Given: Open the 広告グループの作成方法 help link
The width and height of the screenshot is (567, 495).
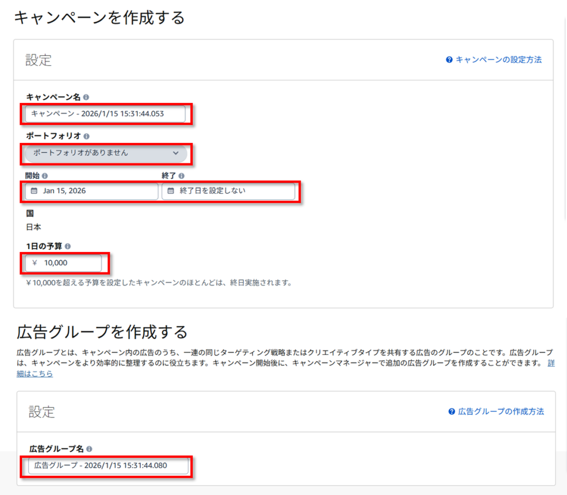Looking at the screenshot, I should coord(501,412).
